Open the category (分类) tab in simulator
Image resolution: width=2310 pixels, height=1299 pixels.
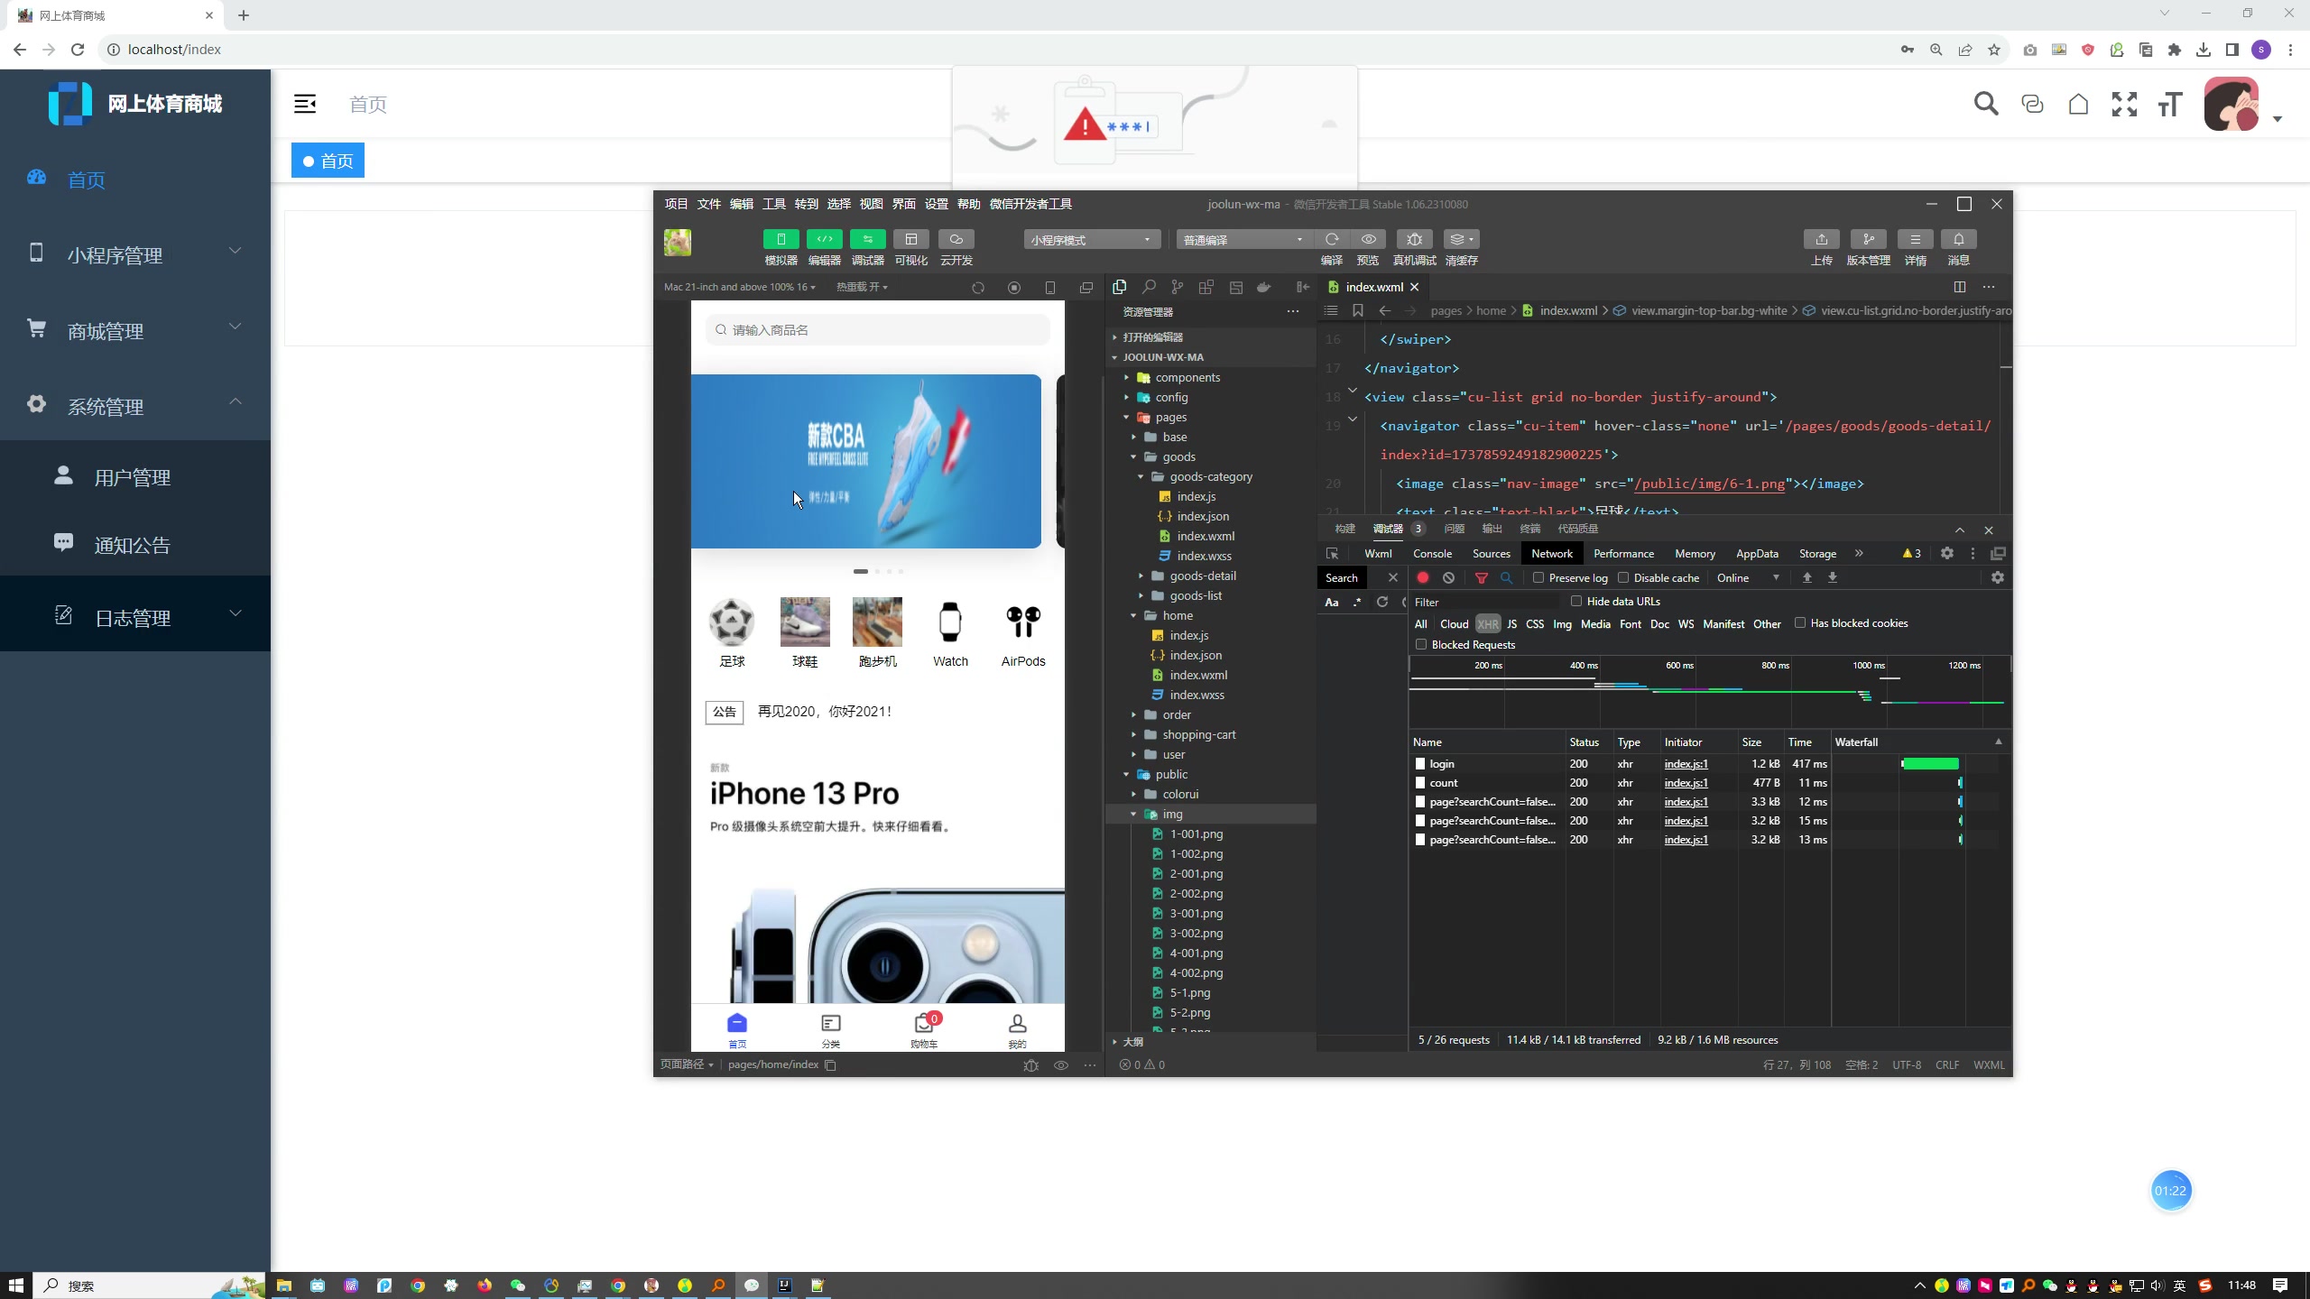831,1030
